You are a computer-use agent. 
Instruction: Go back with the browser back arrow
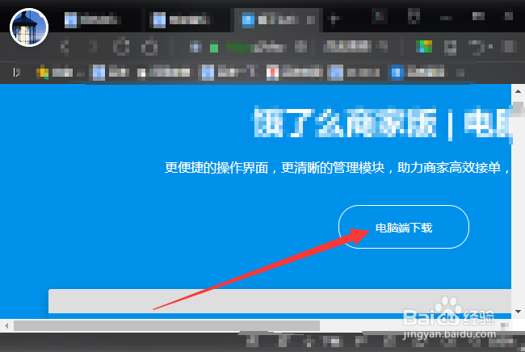[65, 47]
